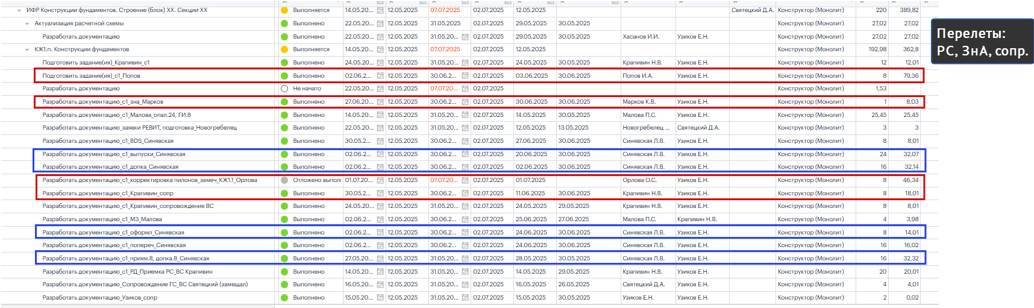Open start date calendar in Крапивин_с1 row
This screenshot has height=308, width=1034.
pos(380,63)
